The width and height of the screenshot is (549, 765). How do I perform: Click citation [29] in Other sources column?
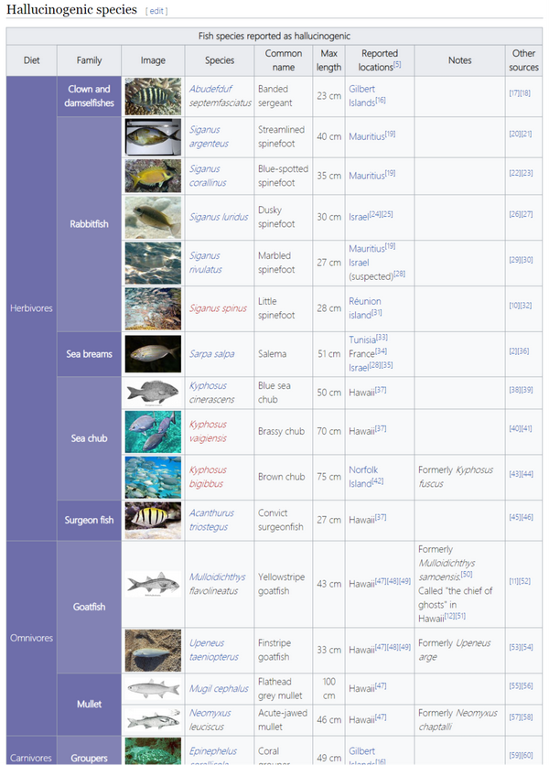(x=515, y=260)
